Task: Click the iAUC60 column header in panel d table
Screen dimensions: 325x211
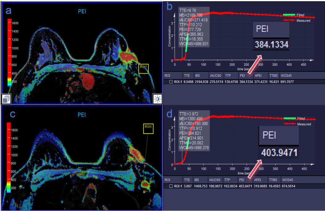Action: click(x=215, y=180)
